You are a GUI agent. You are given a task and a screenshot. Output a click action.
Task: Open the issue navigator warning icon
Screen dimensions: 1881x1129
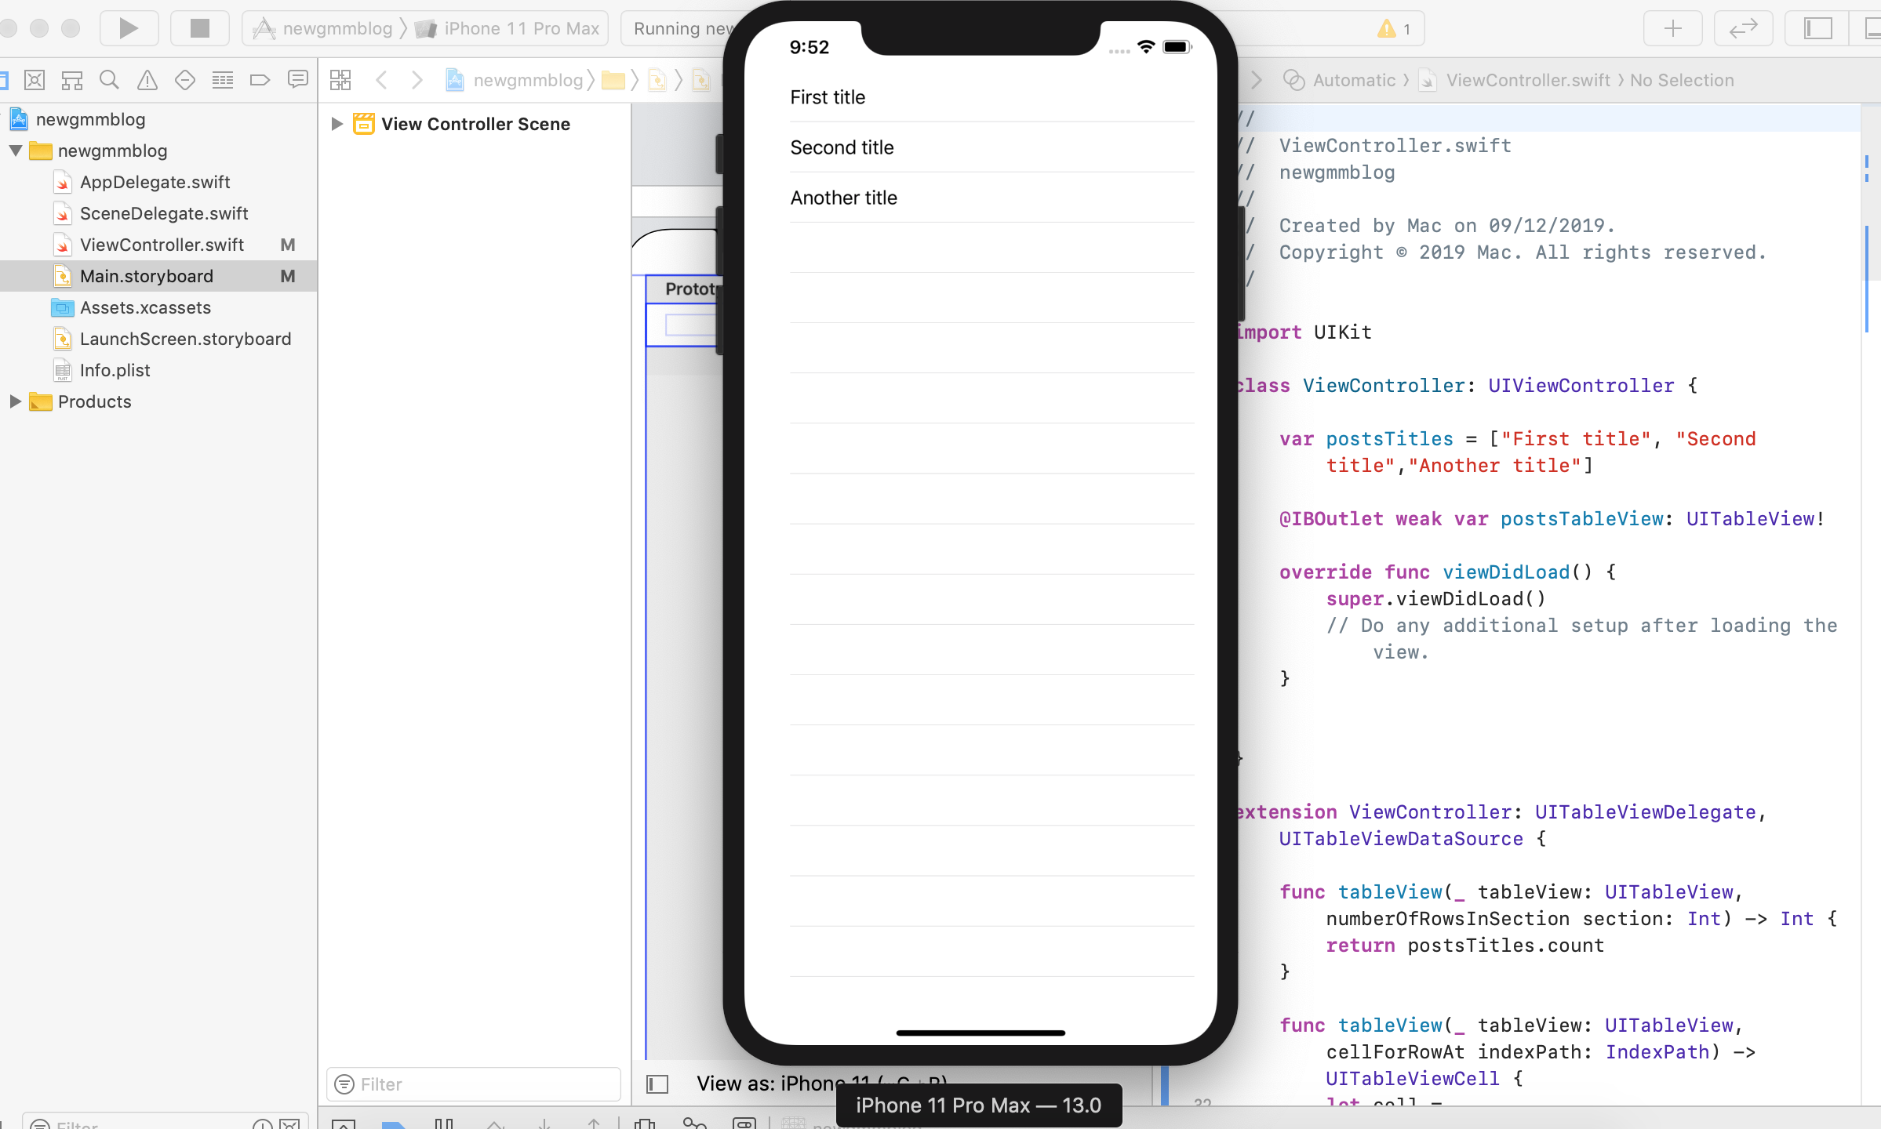(147, 80)
